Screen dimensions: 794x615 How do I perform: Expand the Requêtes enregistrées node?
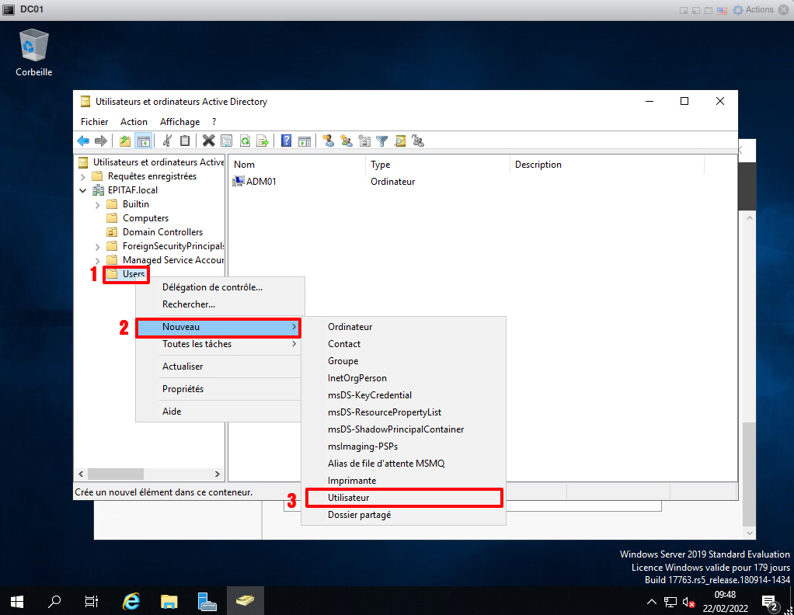83,176
